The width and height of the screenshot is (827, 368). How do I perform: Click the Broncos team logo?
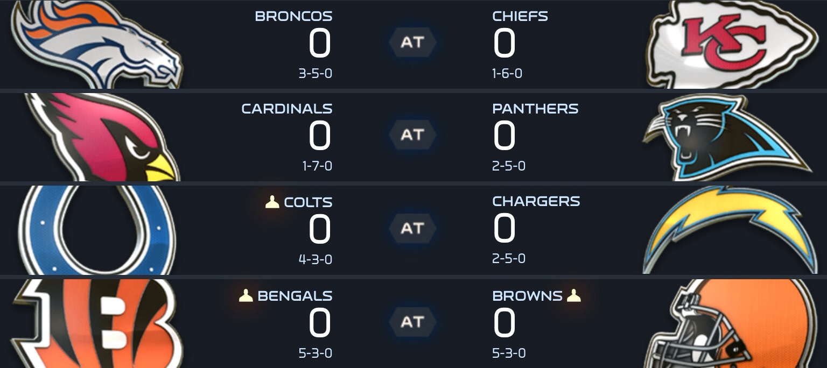tap(97, 44)
